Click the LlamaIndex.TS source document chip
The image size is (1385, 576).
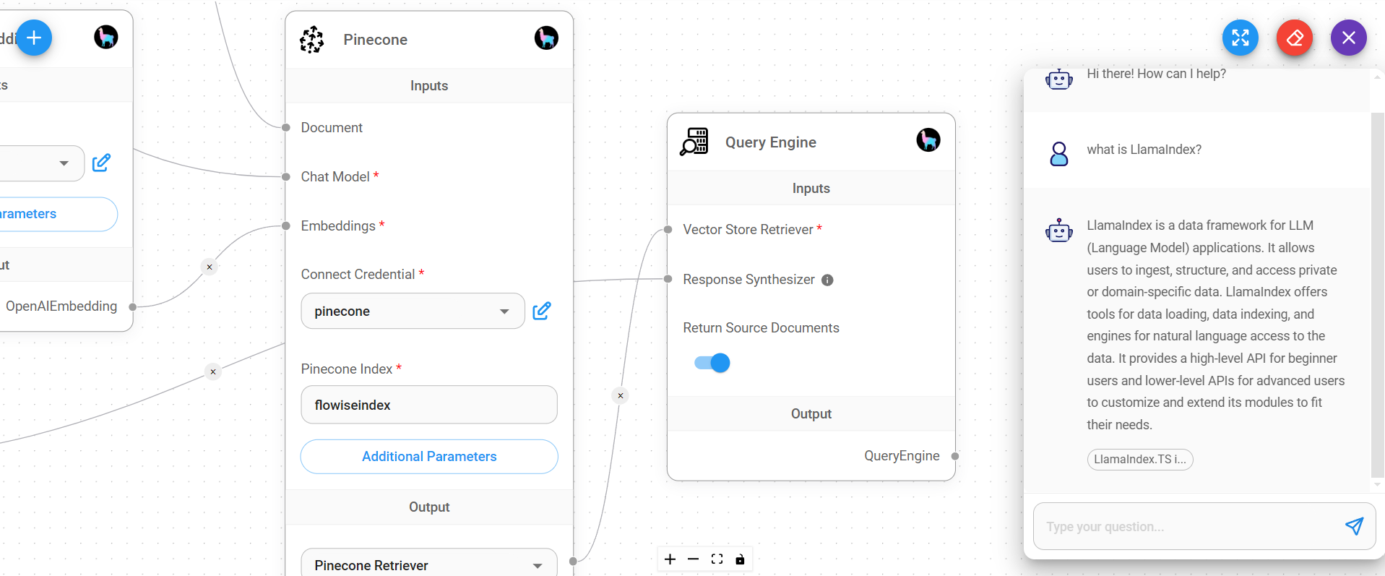(x=1139, y=460)
